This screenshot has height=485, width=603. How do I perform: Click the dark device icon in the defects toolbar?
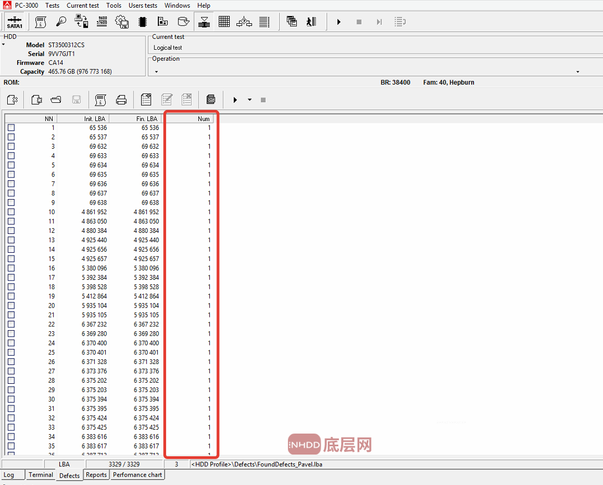pyautogui.click(x=211, y=100)
